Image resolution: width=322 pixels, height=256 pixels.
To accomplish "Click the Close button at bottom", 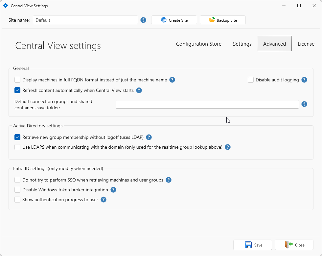I will click(294, 245).
